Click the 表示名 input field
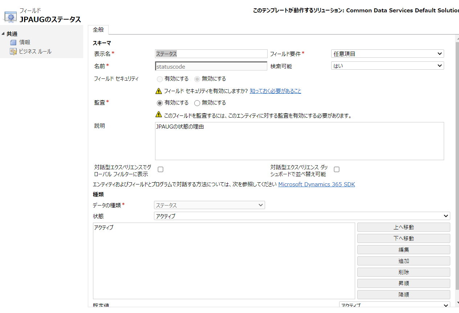 click(x=211, y=54)
